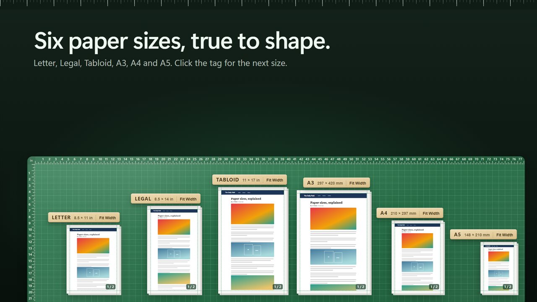Open the Letter page preview thumbnail
The image size is (537, 302).
93,259
